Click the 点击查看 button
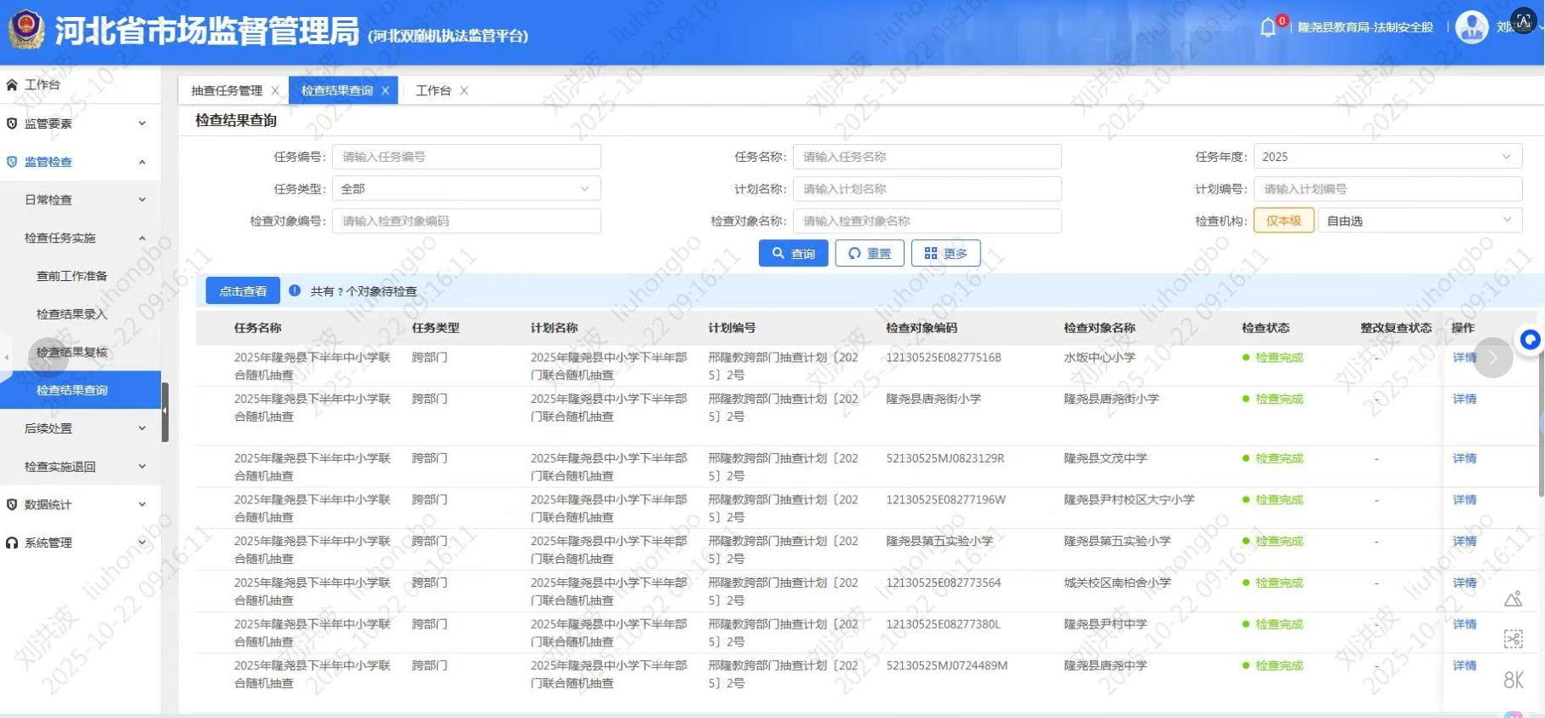This screenshot has width=1545, height=718. pyautogui.click(x=243, y=290)
